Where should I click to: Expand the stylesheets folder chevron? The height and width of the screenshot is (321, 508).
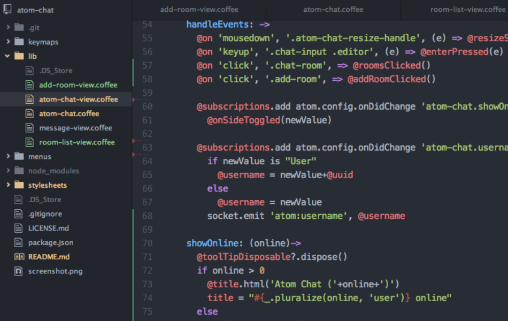pos(8,185)
